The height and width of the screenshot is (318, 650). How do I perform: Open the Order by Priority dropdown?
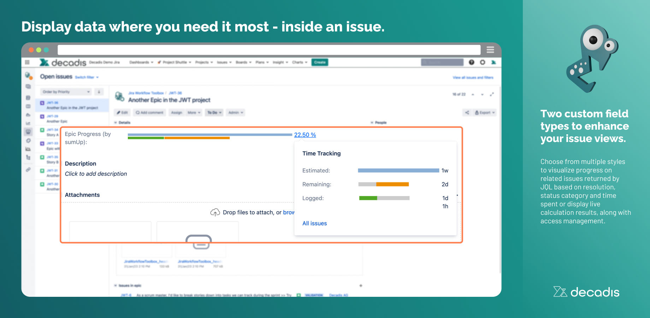(x=66, y=92)
